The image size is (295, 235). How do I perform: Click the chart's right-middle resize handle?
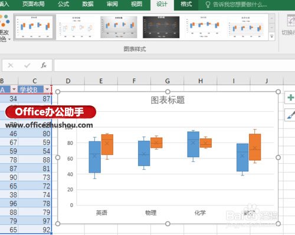pyautogui.click(x=278, y=157)
